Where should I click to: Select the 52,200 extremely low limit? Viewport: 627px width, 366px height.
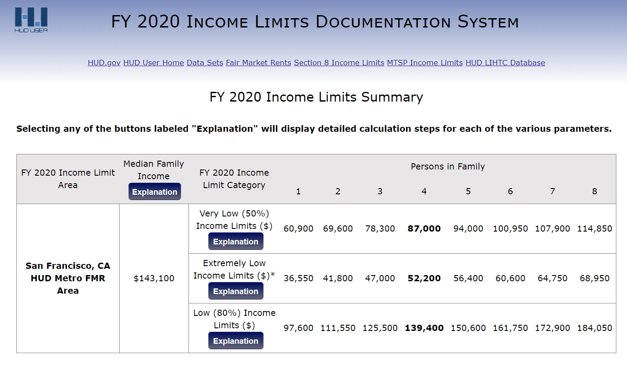tap(424, 279)
